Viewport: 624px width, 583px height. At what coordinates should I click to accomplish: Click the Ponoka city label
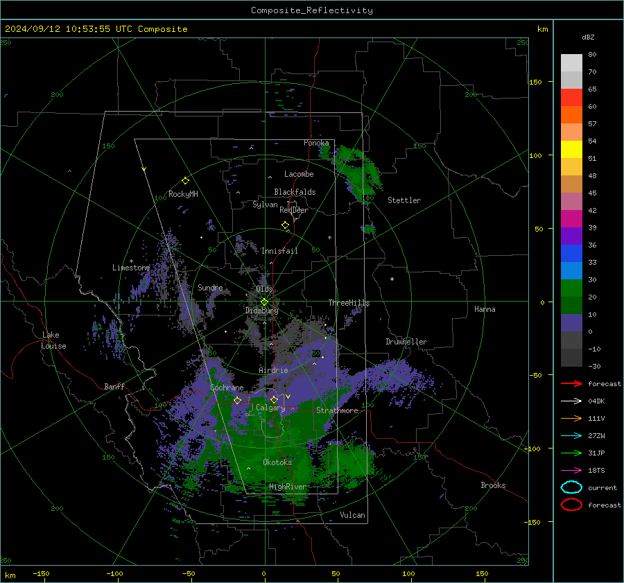(316, 143)
